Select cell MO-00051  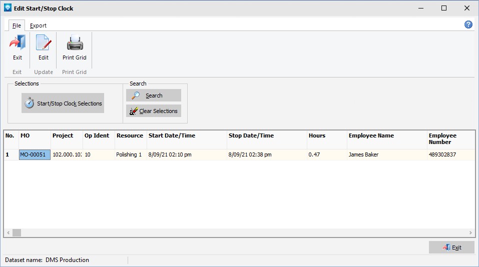click(x=35, y=154)
